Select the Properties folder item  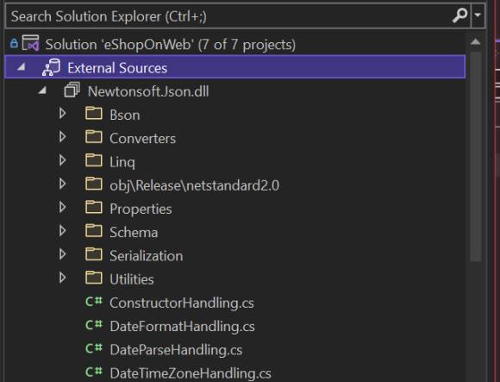(x=141, y=210)
